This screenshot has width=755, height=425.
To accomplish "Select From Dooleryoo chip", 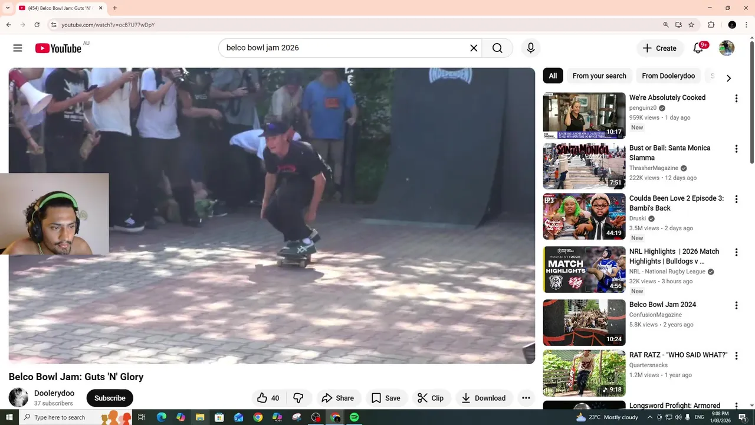I will (668, 76).
